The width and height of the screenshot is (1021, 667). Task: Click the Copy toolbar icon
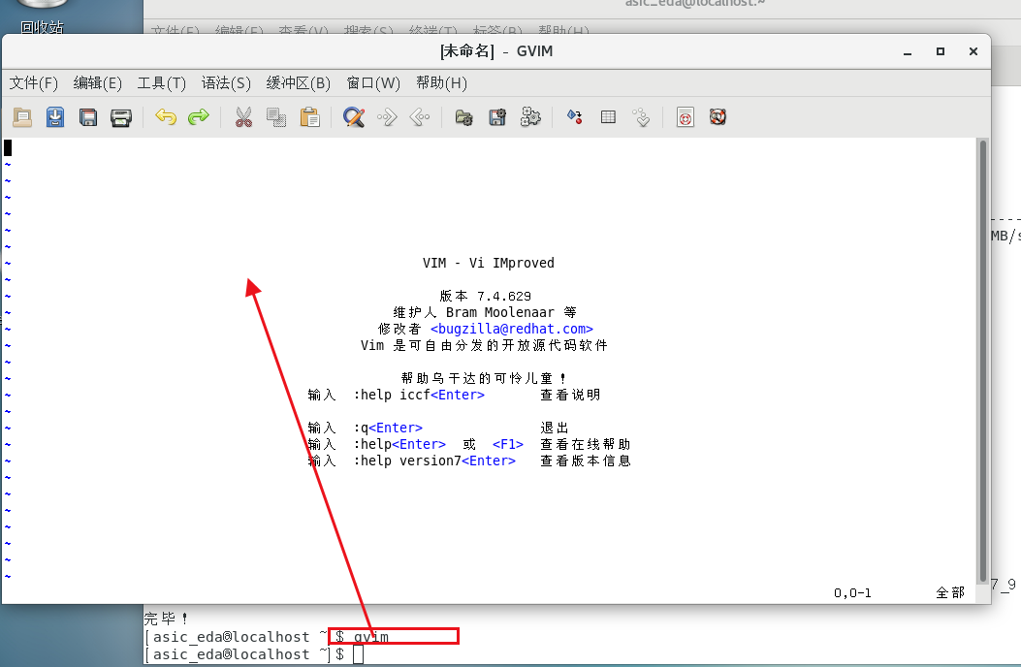point(276,117)
